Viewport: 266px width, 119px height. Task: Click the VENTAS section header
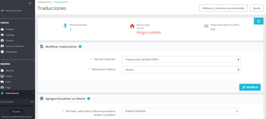pos(5,23)
